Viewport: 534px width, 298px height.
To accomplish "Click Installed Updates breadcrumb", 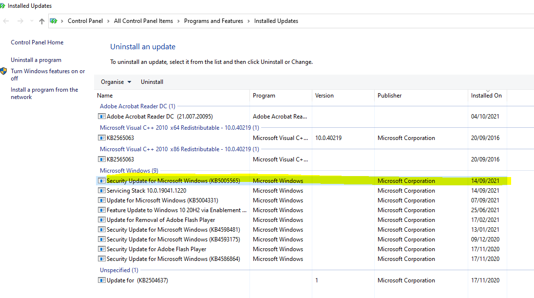I will 276,21.
